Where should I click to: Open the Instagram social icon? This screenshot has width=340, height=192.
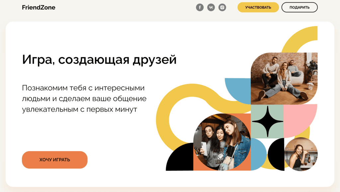(x=222, y=7)
